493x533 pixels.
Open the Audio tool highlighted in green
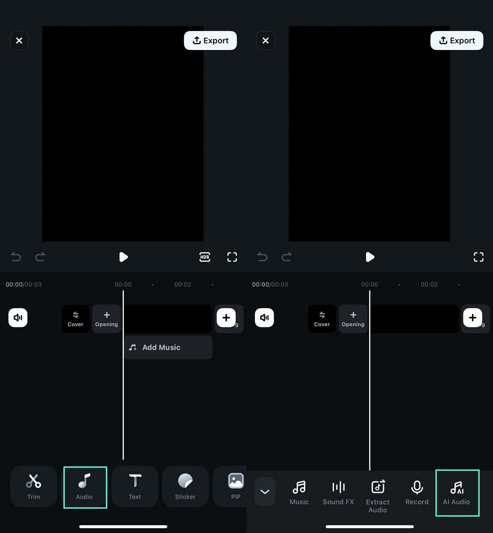(x=85, y=487)
